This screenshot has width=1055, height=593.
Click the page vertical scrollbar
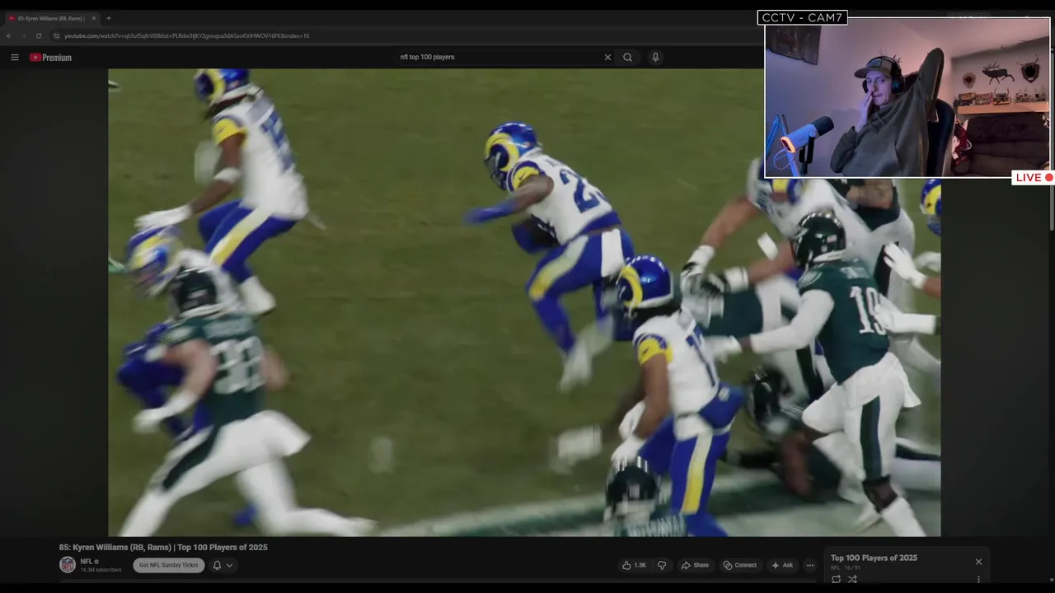(x=1051, y=206)
